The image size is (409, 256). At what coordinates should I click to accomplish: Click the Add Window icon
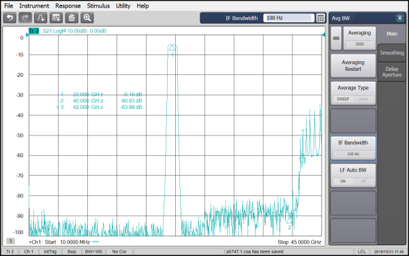pyautogui.click(x=56, y=18)
